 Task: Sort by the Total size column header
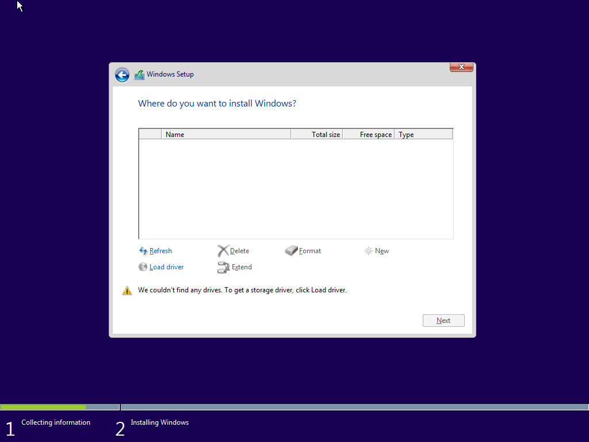tap(317, 135)
